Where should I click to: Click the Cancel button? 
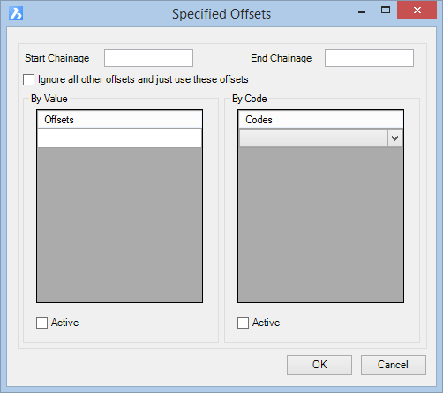point(394,365)
